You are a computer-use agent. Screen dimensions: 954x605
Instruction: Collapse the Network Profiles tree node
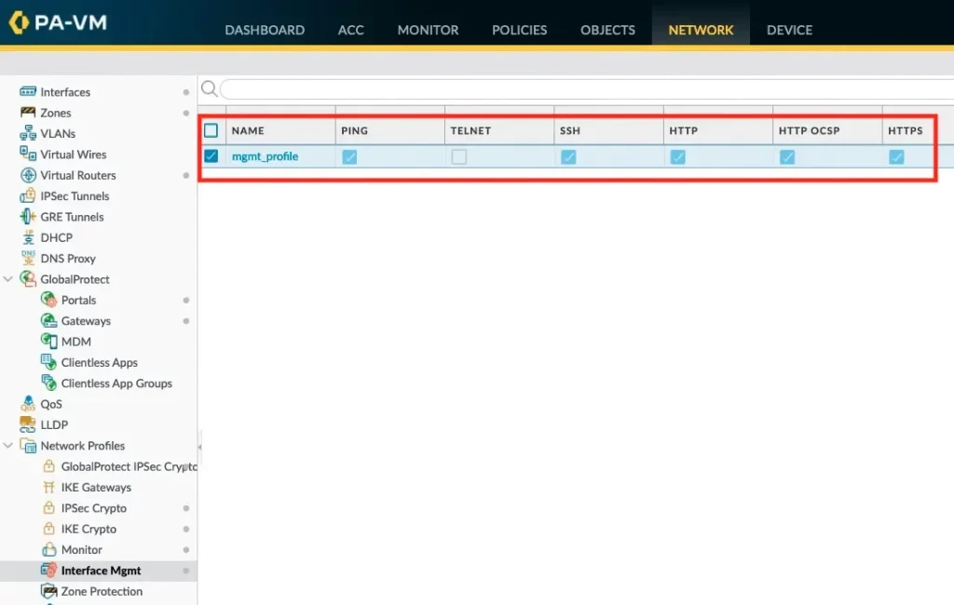coord(8,446)
